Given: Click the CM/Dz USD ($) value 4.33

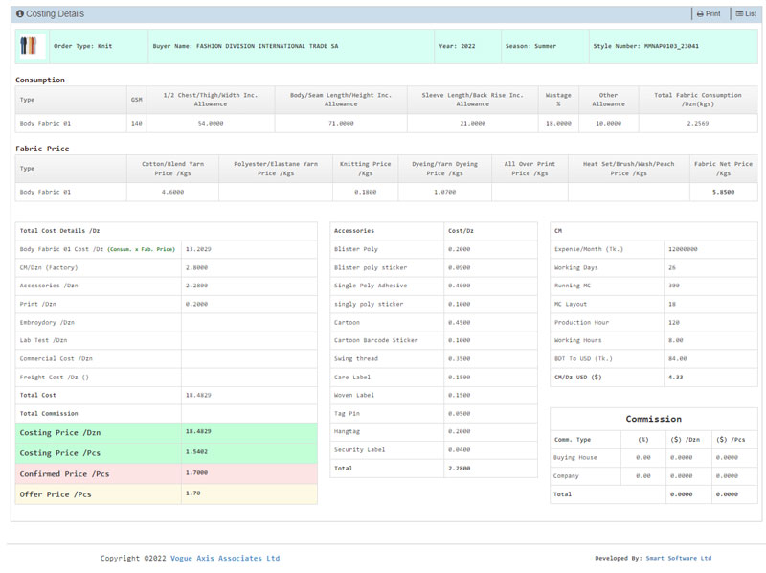Looking at the screenshot, I should click(x=674, y=378).
